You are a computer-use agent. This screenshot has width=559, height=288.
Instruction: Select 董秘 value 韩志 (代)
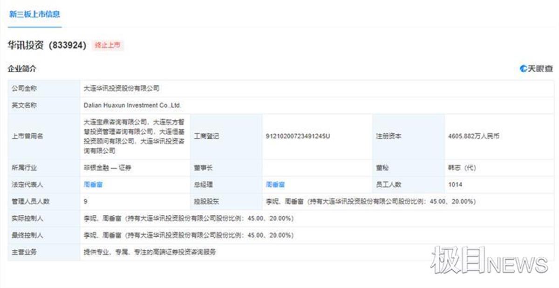coord(463,168)
